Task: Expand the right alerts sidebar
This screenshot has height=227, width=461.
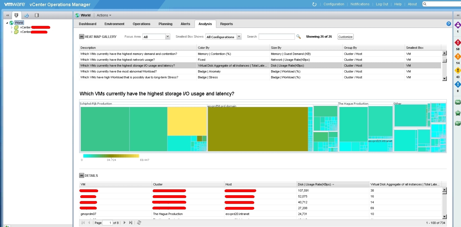Action: click(458, 15)
